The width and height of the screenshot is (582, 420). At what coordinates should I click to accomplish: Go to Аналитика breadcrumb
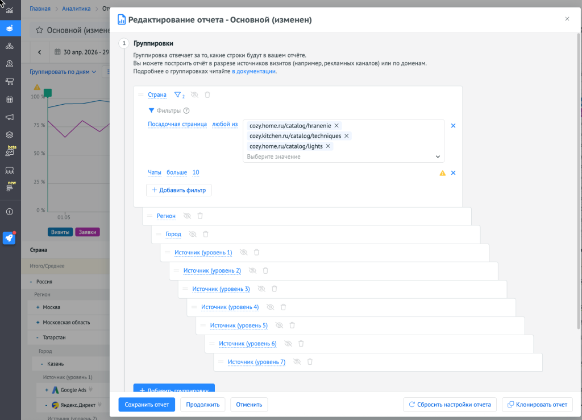click(76, 9)
